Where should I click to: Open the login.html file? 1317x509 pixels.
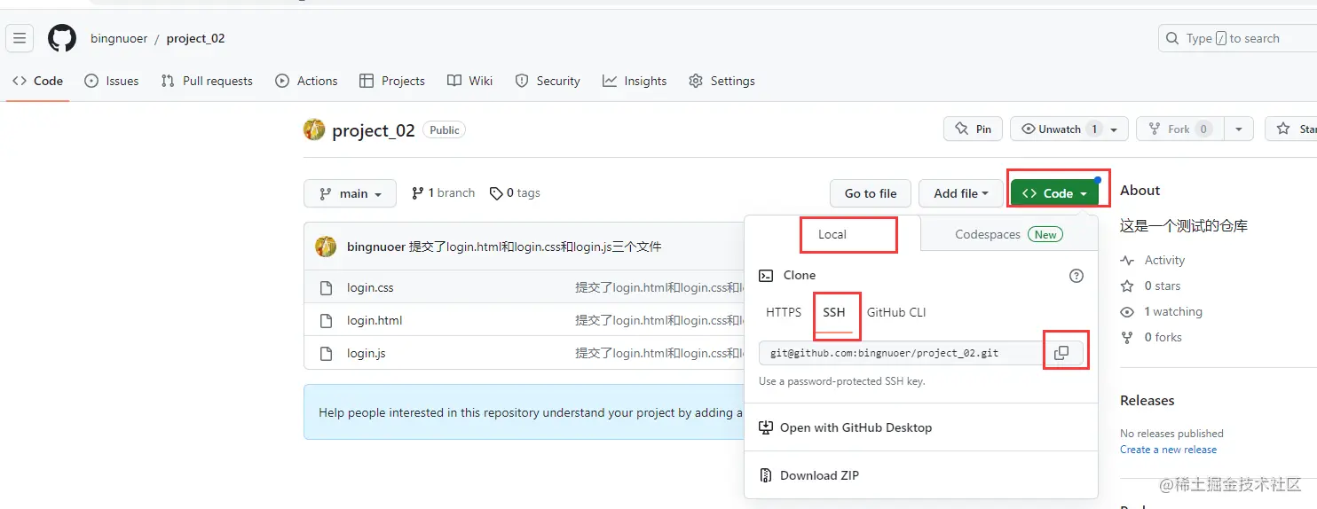pos(375,320)
